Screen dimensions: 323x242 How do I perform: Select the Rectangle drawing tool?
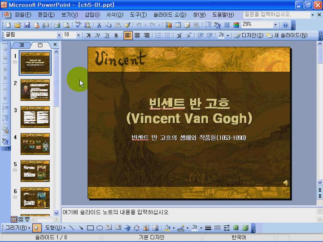pyautogui.click(x=90, y=228)
